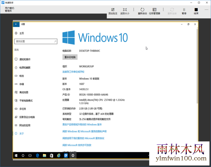Select Actual size (实际大小) in toolbar
The width and height of the screenshot is (211, 167).
pos(125,11)
